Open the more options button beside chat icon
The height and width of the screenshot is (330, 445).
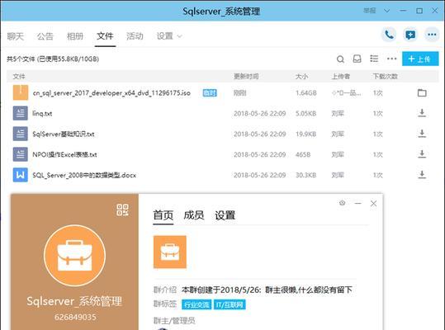pos(432,35)
